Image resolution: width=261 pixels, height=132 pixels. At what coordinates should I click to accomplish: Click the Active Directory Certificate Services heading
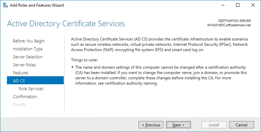(66, 24)
